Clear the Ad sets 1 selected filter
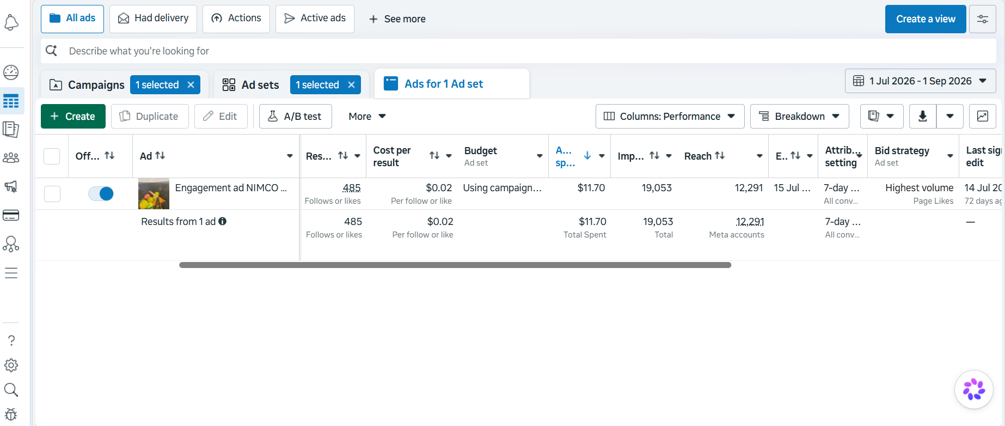Screen dimensions: 1005x426 click(352, 85)
